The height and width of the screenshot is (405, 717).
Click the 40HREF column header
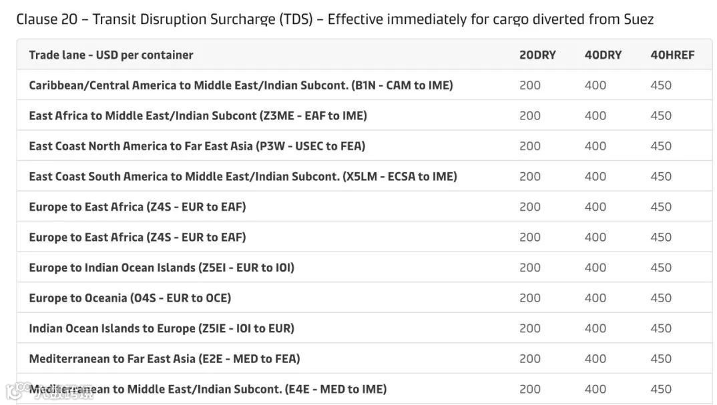(x=672, y=55)
